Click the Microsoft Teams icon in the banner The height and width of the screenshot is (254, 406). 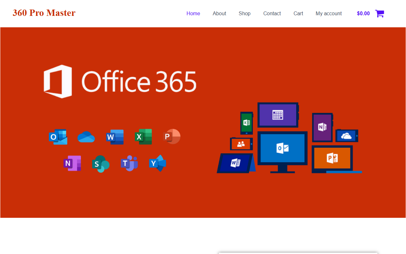pyautogui.click(x=129, y=163)
